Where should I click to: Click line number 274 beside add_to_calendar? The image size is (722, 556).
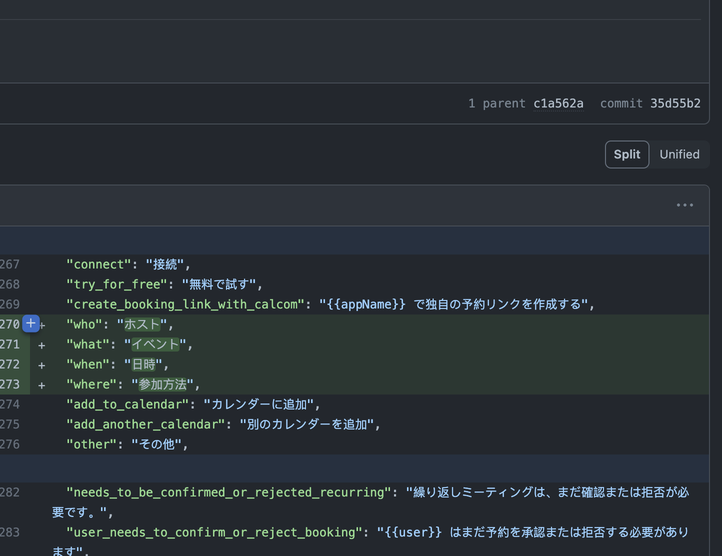(x=10, y=404)
